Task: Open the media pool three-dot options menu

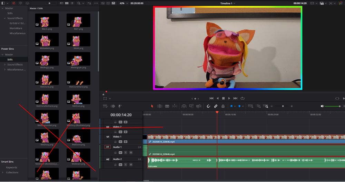Action: (x=96, y=3)
